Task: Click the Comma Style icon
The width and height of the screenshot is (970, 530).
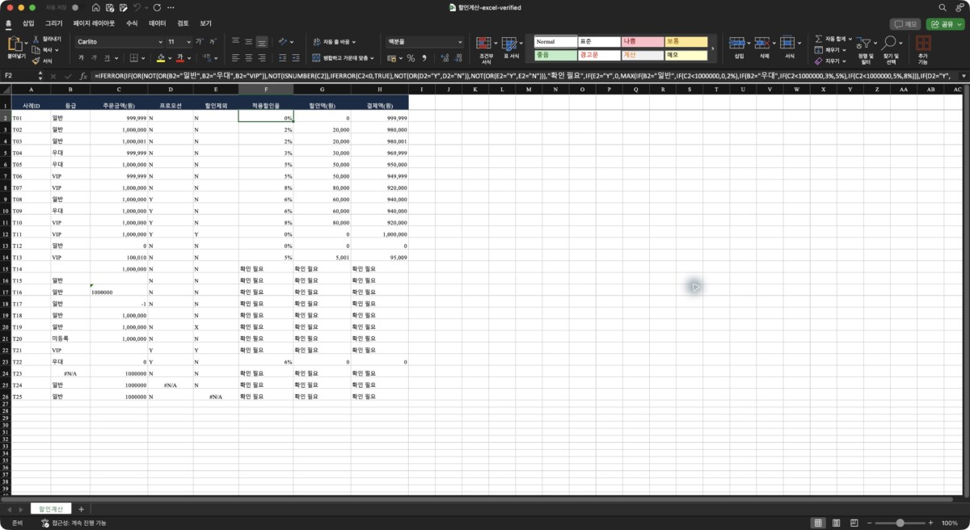Action: coord(424,58)
